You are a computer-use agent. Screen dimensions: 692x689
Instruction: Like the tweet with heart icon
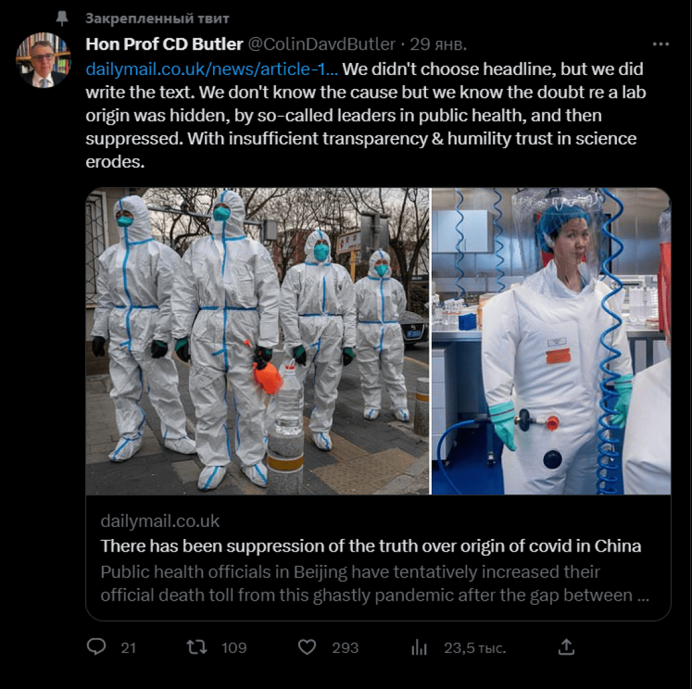click(307, 647)
